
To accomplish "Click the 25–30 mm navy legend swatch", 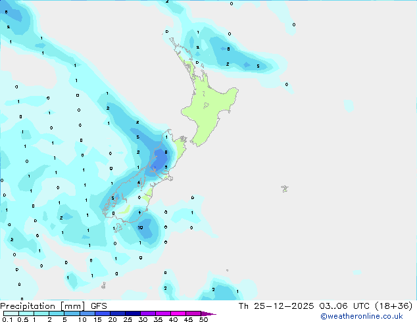I will click(x=132, y=313).
